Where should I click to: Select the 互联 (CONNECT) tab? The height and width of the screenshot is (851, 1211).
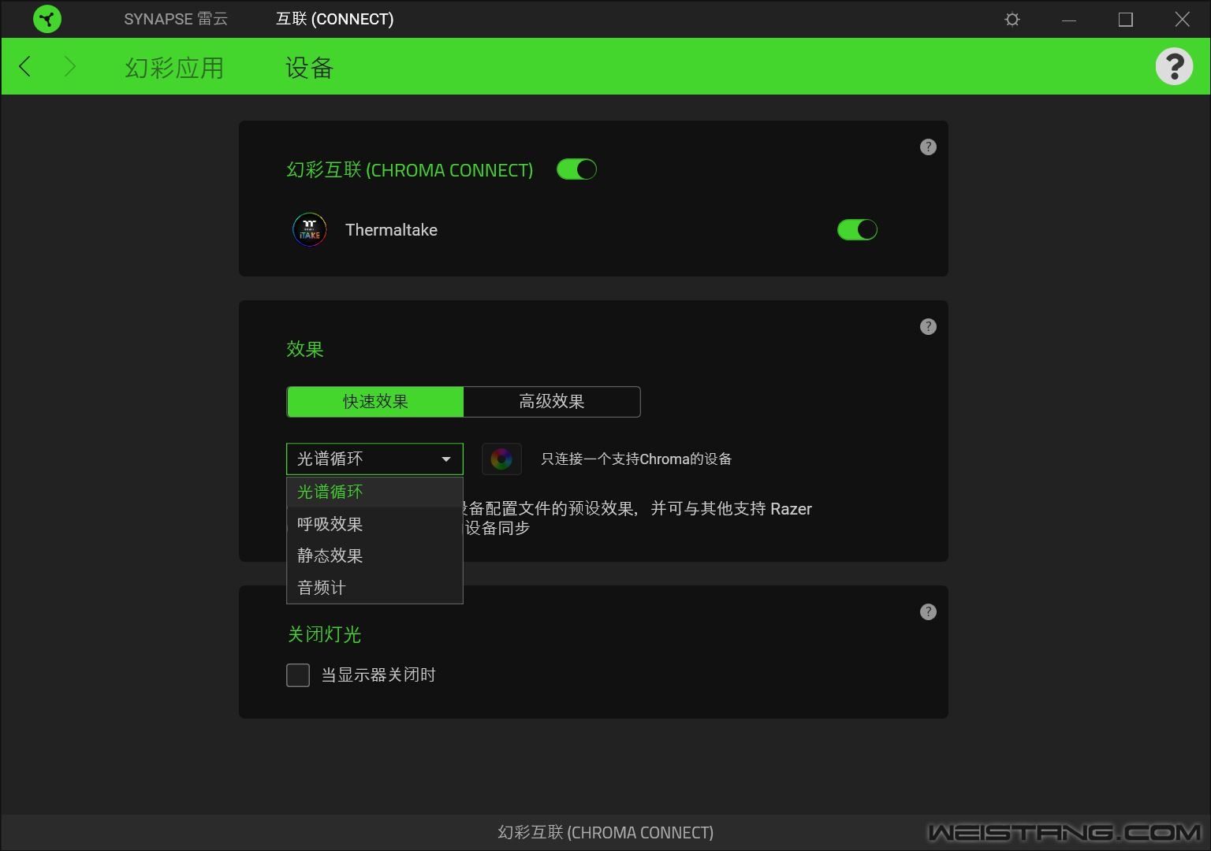coord(334,19)
